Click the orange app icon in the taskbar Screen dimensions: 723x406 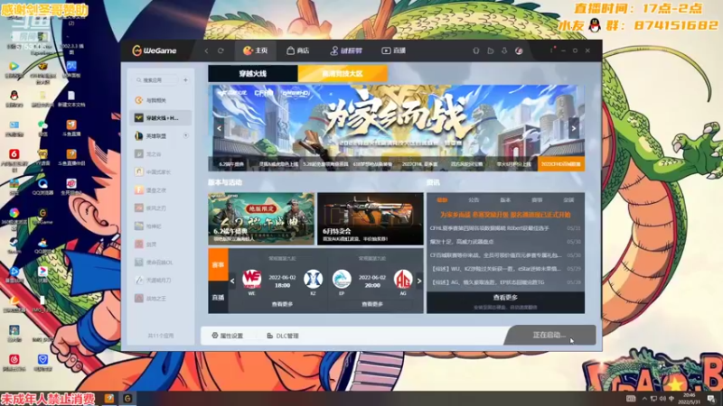tap(108, 399)
